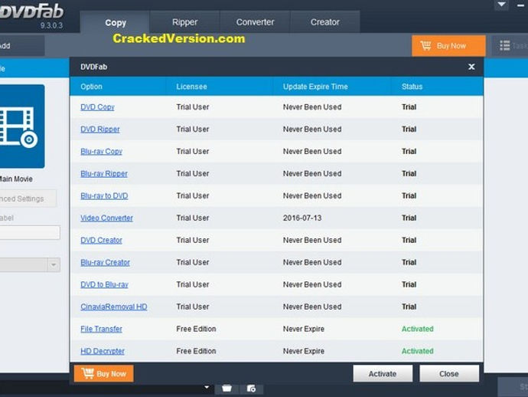Open the Blu-ray to DVD link
Screen dimensions: 528x397
(104, 196)
